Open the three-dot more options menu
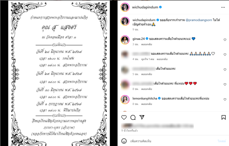Image resolution: width=229 pixels, height=146 pixels. [223, 7]
